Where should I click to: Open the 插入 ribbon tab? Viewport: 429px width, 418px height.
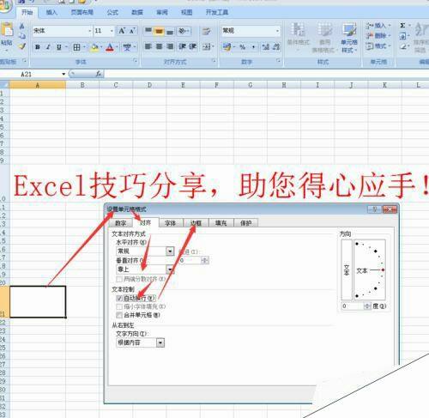(x=51, y=12)
